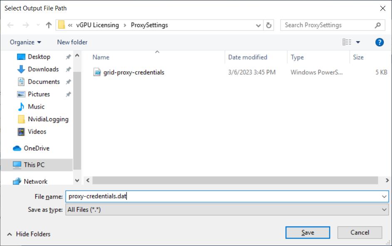Select the Music sidebar icon
This screenshot has height=246, width=392.
[20, 107]
